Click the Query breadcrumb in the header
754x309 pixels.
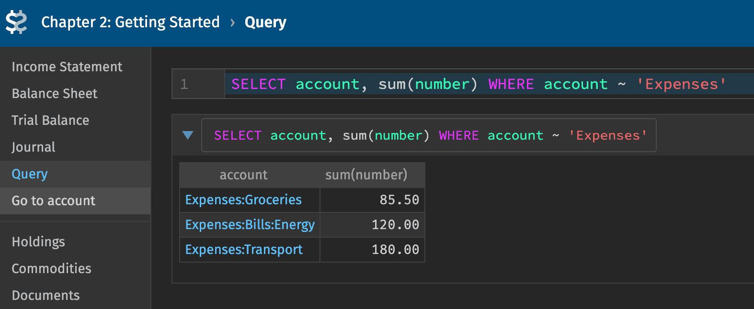tap(265, 22)
